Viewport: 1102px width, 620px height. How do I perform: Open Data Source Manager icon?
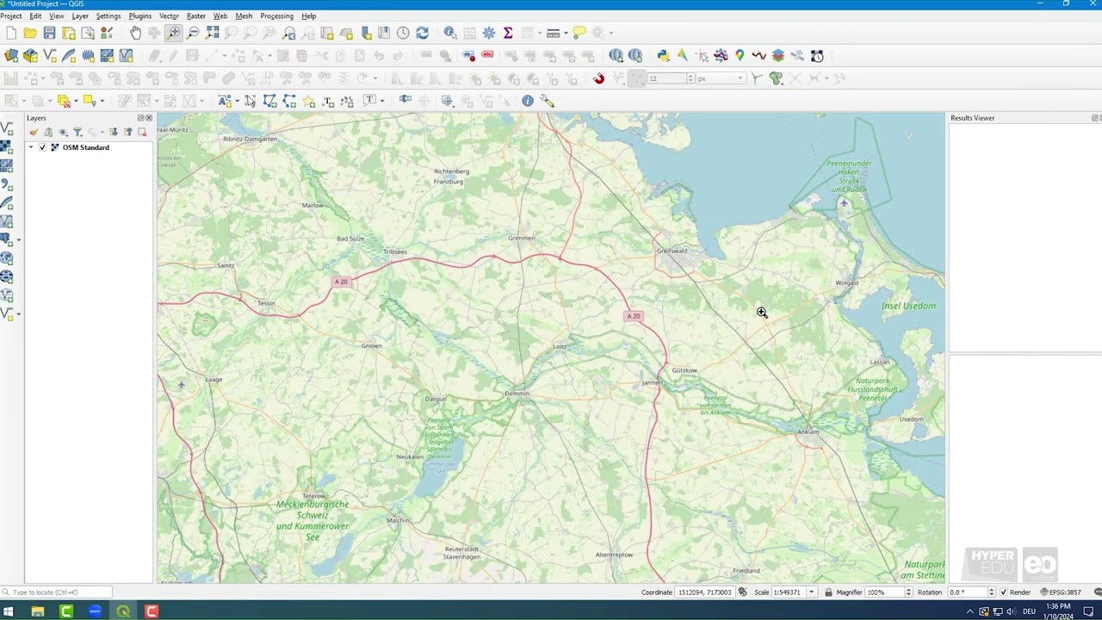click(11, 55)
